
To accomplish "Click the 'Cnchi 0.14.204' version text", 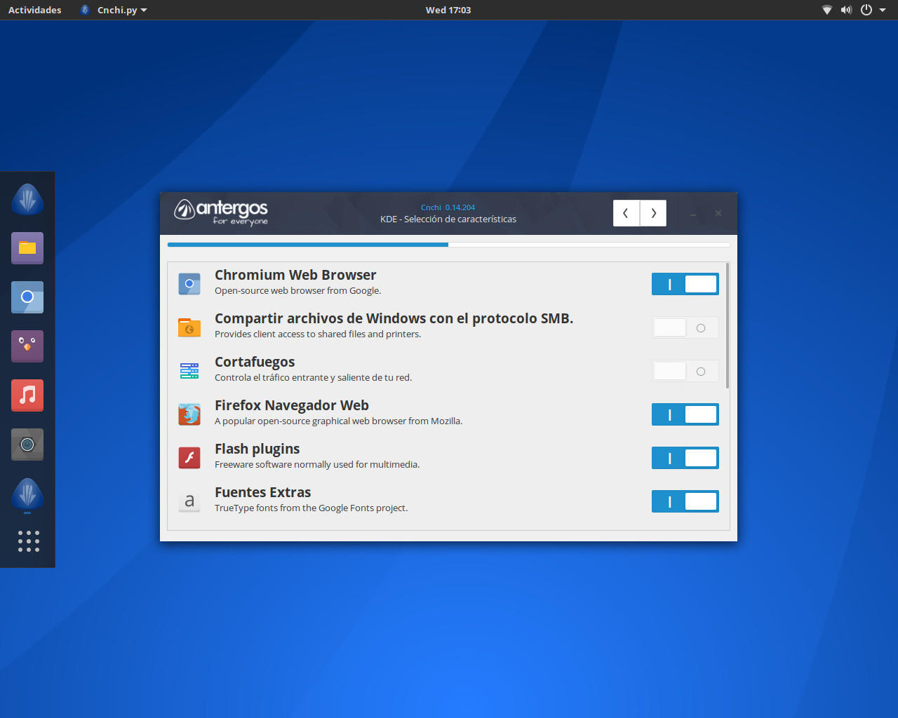I will 448,208.
